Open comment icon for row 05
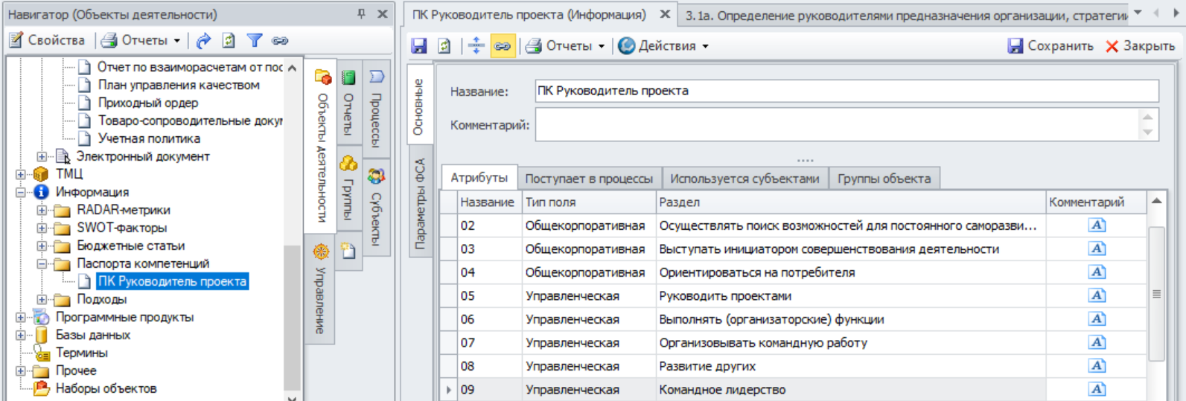Image resolution: width=1186 pixels, height=401 pixels. [x=1097, y=295]
